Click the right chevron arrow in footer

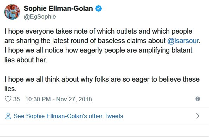(x=198, y=116)
